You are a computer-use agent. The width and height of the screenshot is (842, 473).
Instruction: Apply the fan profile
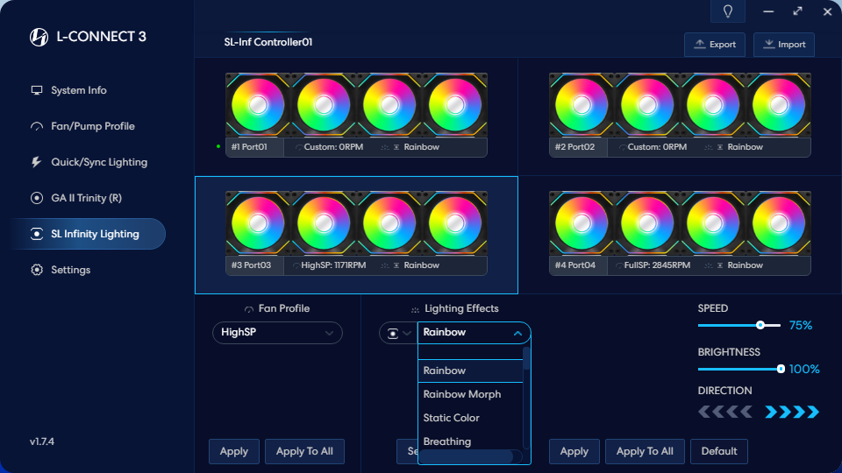[x=234, y=452]
